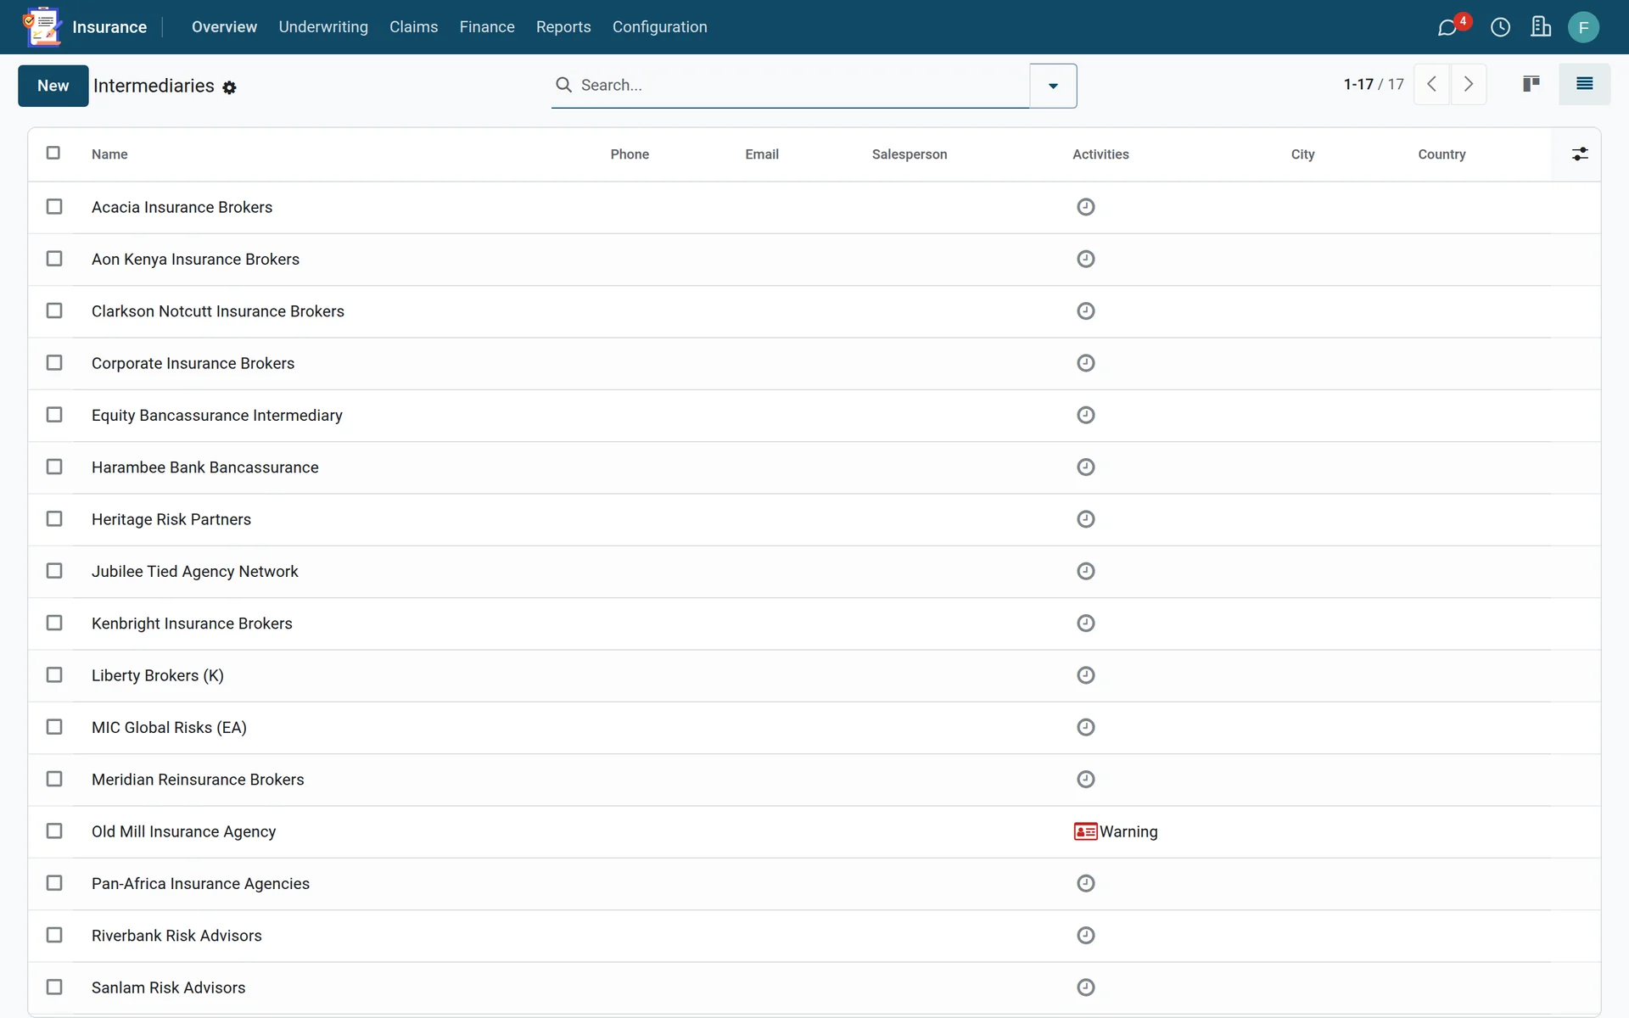Open activity clock for Sanlam Risk Advisors

click(x=1086, y=987)
